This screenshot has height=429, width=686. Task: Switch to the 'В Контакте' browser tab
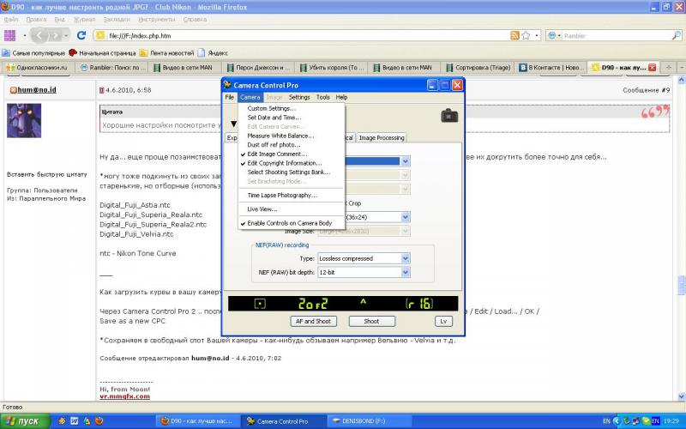point(551,68)
